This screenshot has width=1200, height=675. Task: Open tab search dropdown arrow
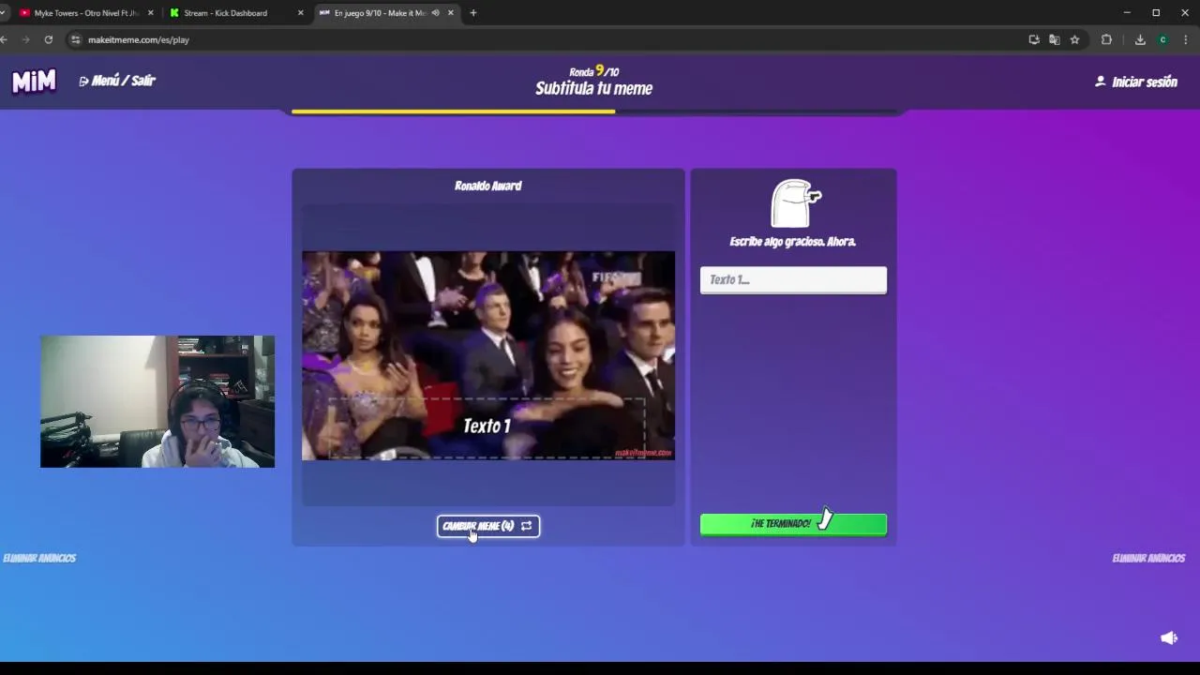[x=3, y=13]
